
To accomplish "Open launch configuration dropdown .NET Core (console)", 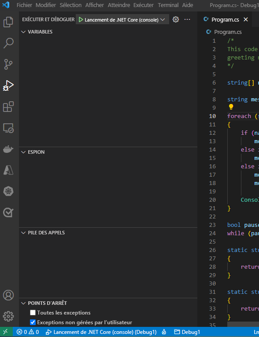I will [x=122, y=19].
